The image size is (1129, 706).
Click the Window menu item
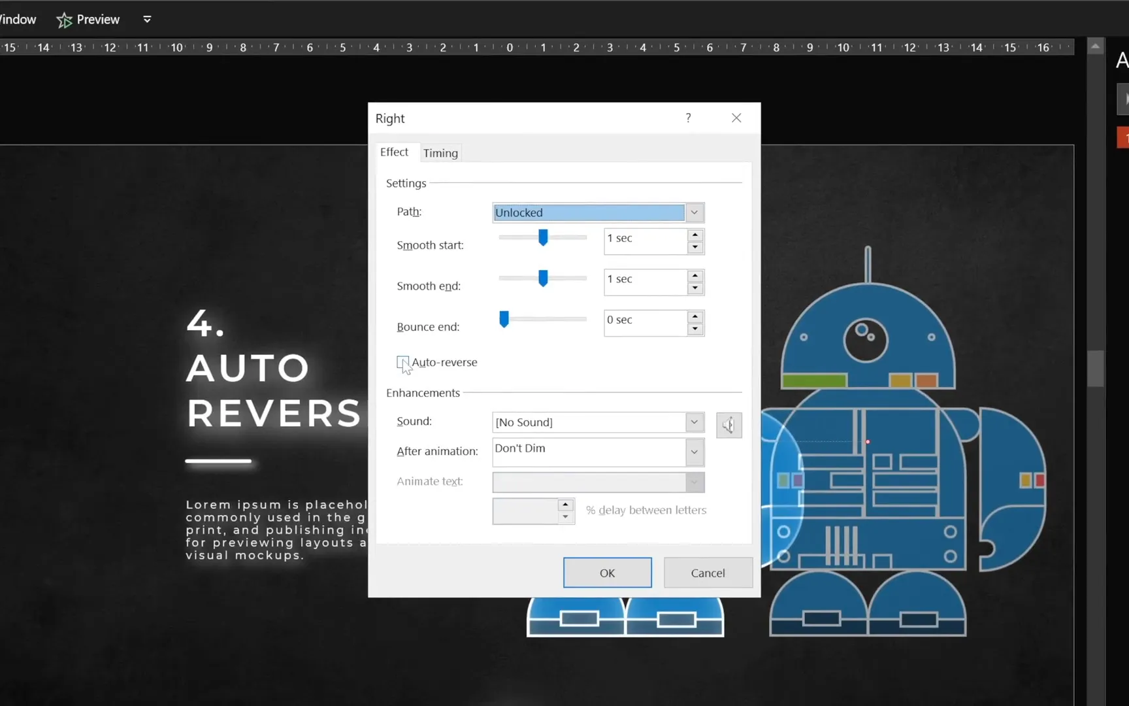tap(18, 20)
